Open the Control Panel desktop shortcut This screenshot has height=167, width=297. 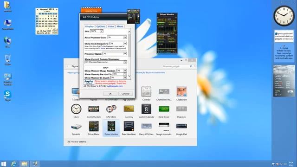[7, 79]
